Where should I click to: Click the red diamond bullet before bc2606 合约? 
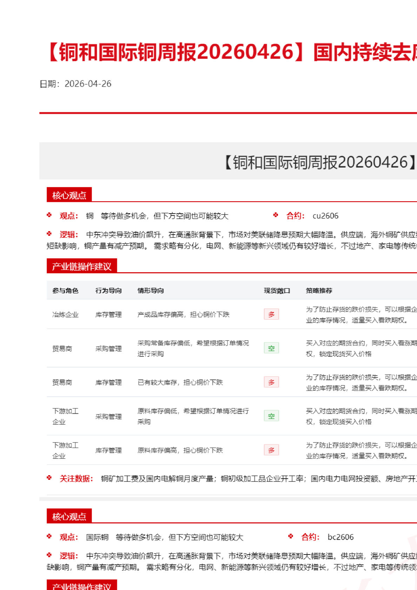point(291,536)
